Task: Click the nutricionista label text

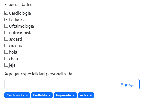Action: tap(21, 33)
